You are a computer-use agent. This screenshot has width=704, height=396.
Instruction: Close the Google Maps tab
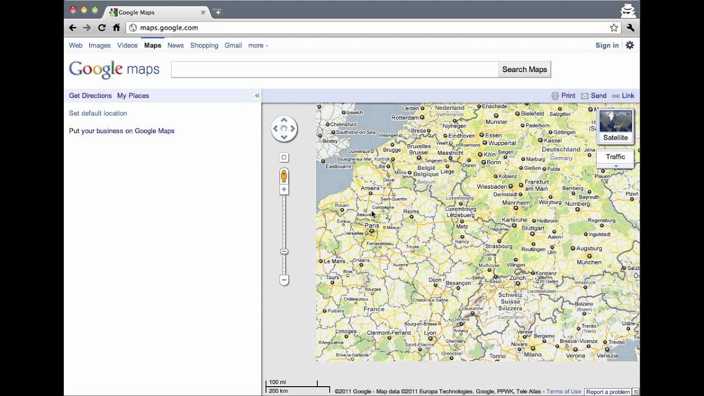pyautogui.click(x=203, y=12)
